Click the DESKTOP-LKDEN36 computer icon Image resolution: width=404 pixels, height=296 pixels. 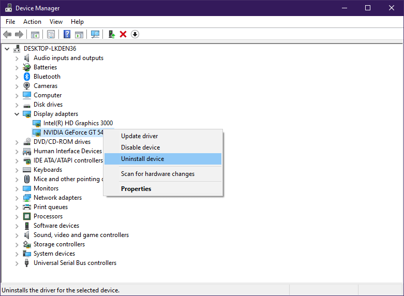tap(17, 49)
